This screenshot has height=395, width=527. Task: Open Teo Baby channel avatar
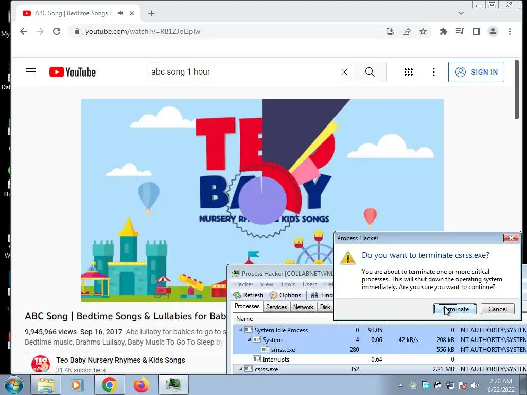coord(41,365)
